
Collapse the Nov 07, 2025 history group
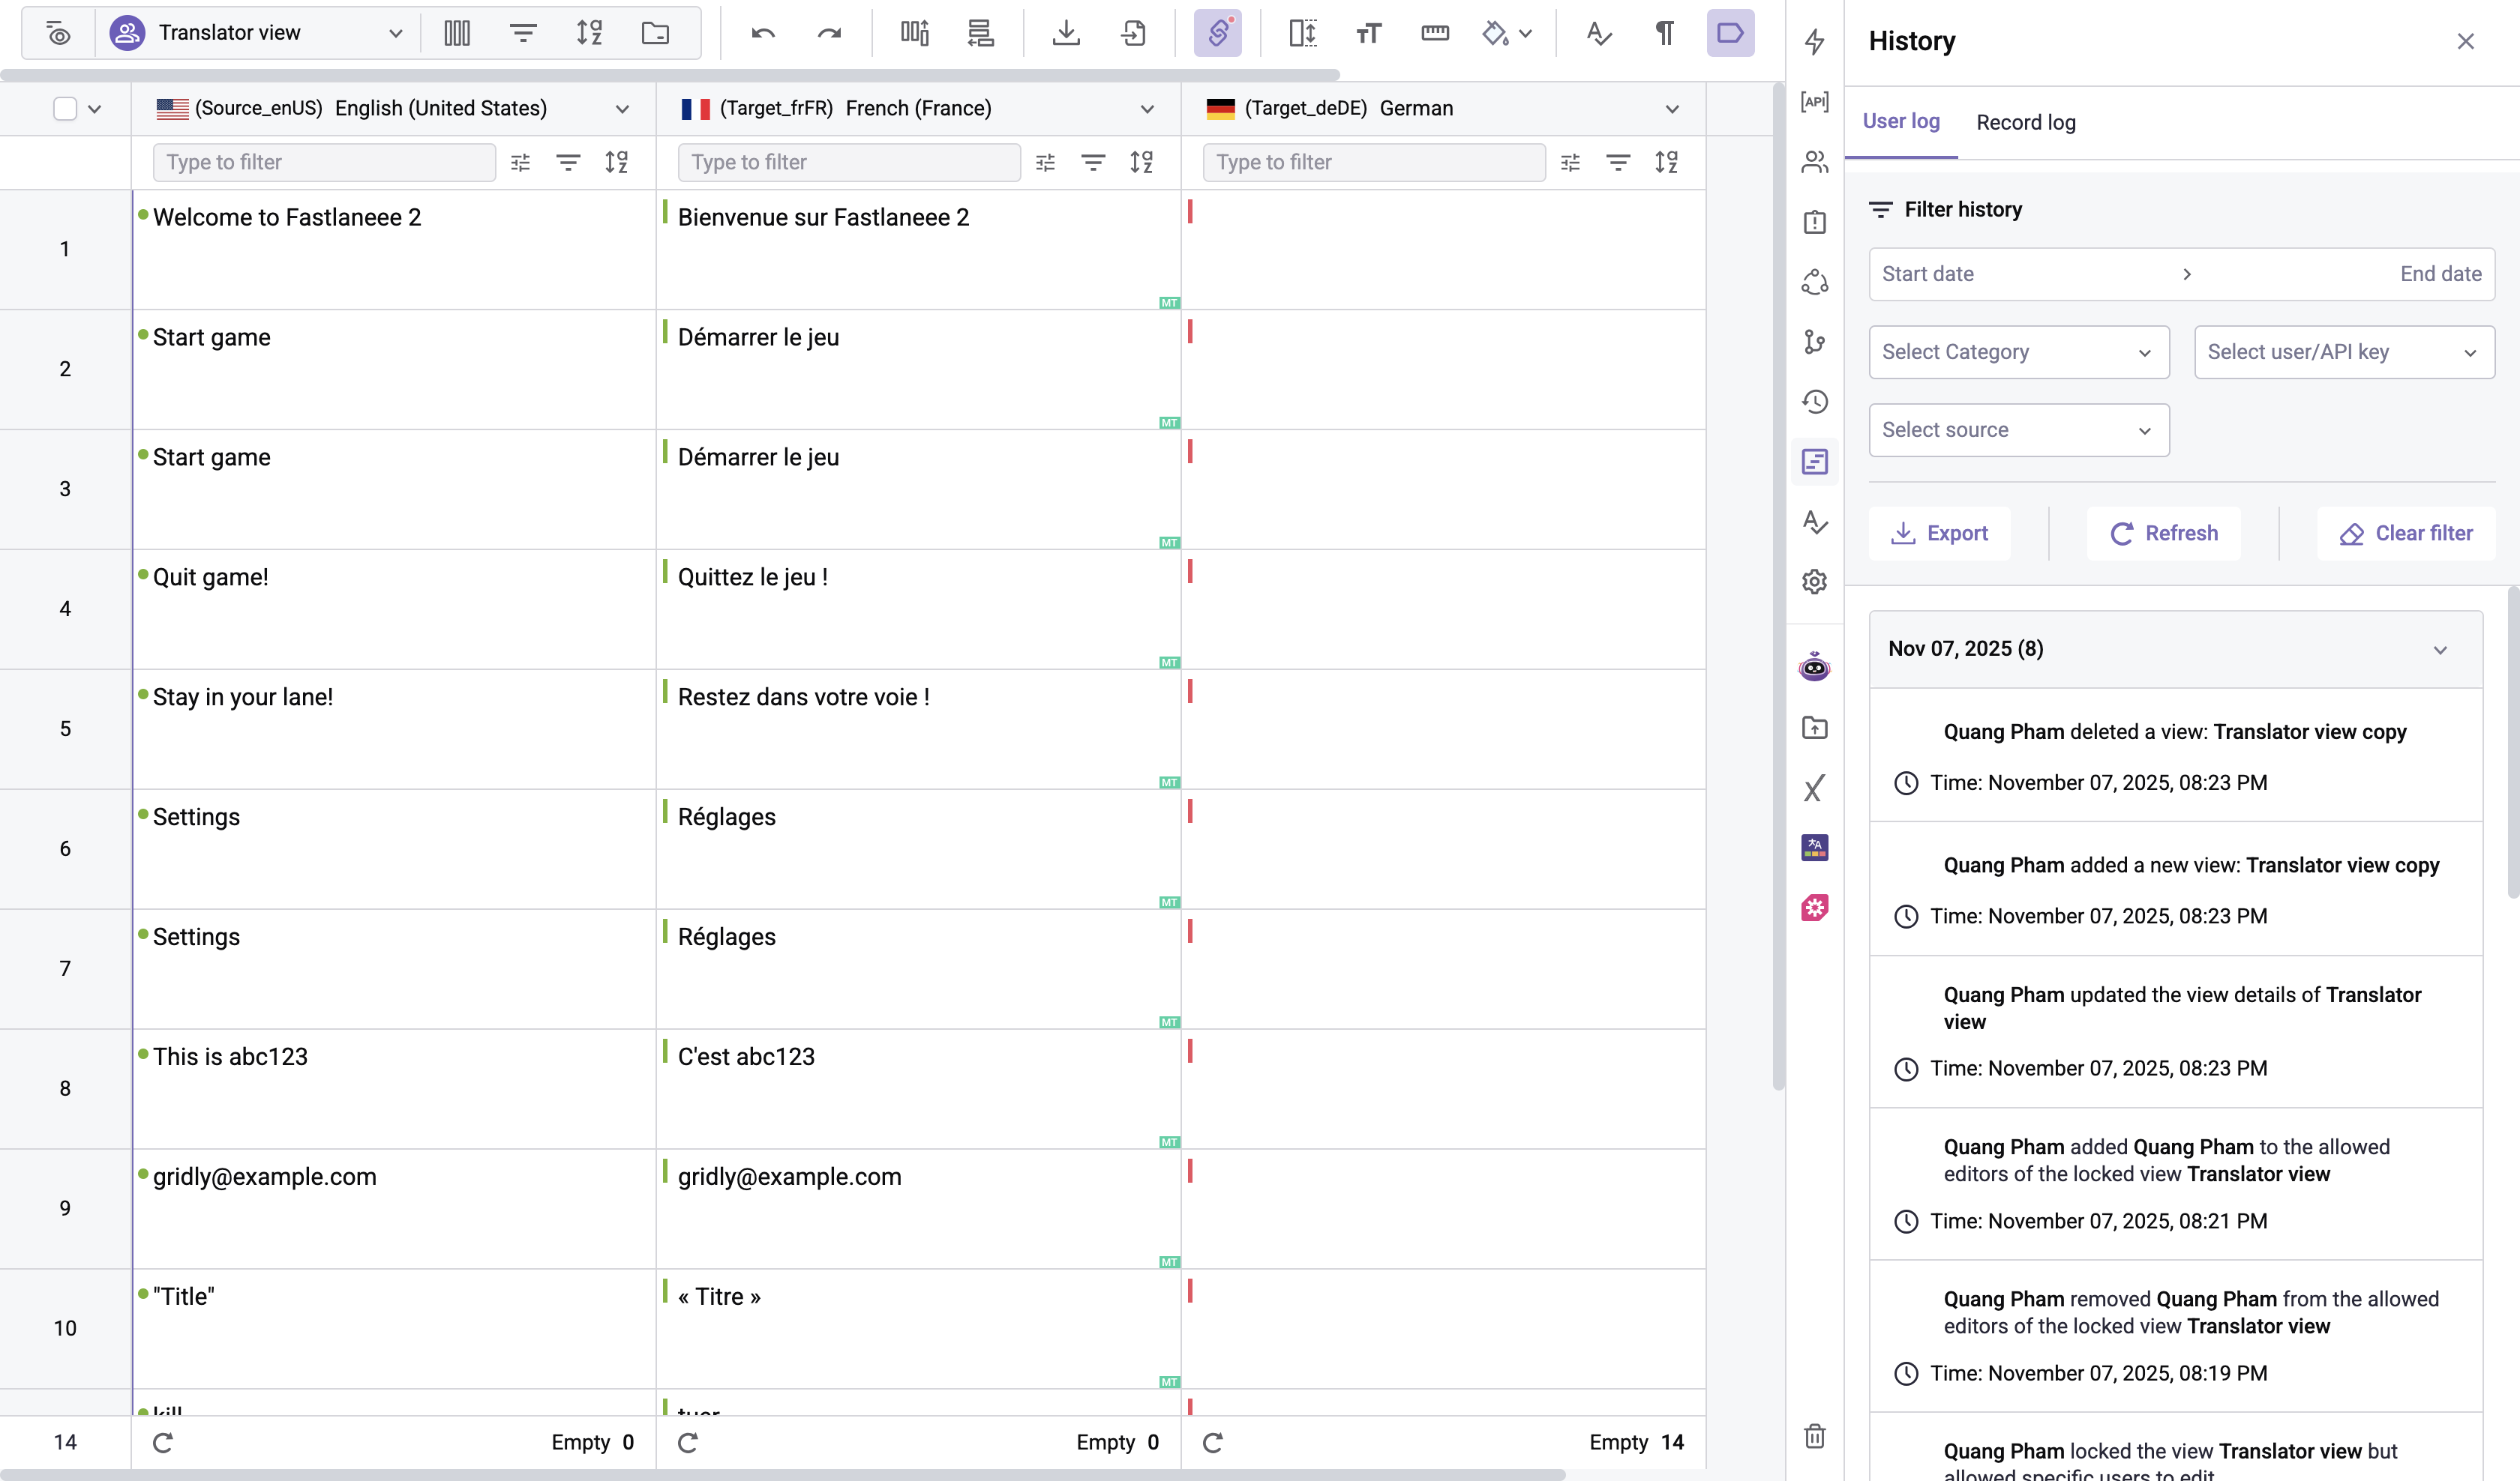(x=2439, y=650)
